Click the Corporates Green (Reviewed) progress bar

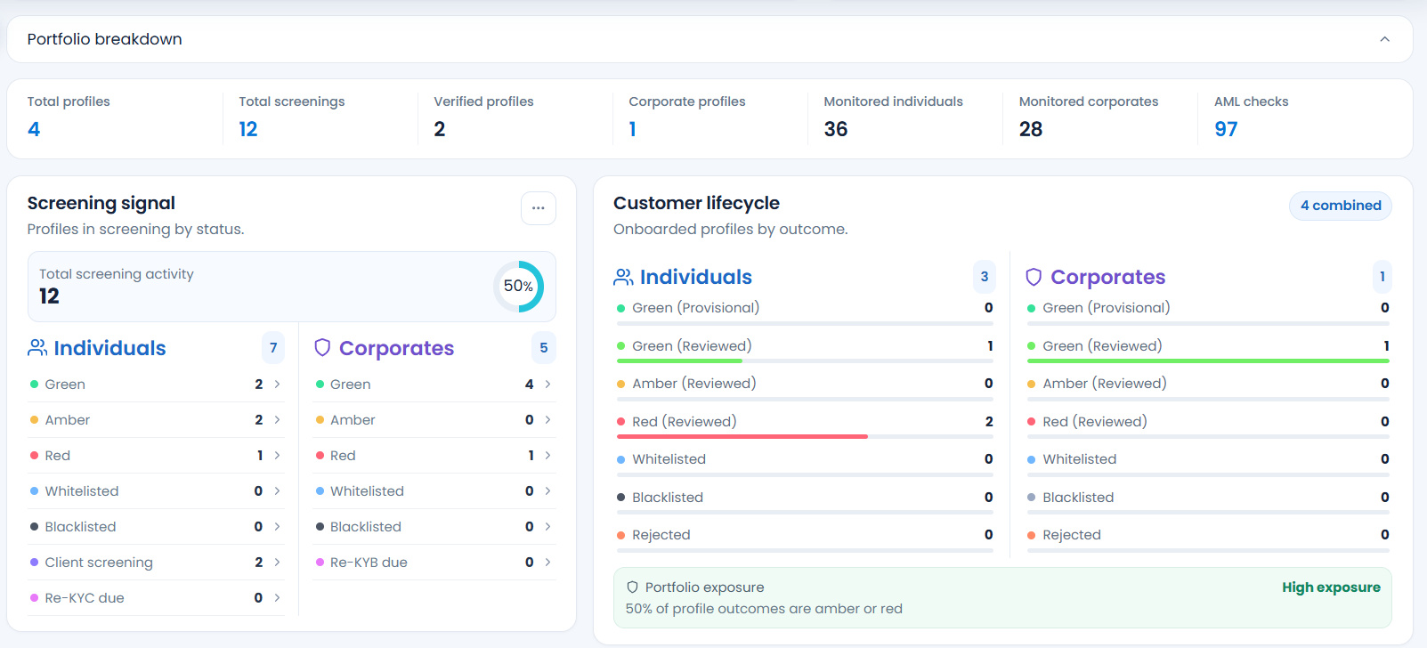click(1208, 361)
